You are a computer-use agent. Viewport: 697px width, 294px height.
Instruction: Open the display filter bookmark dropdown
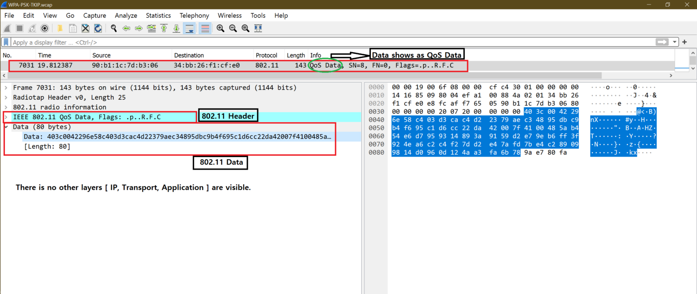point(5,42)
